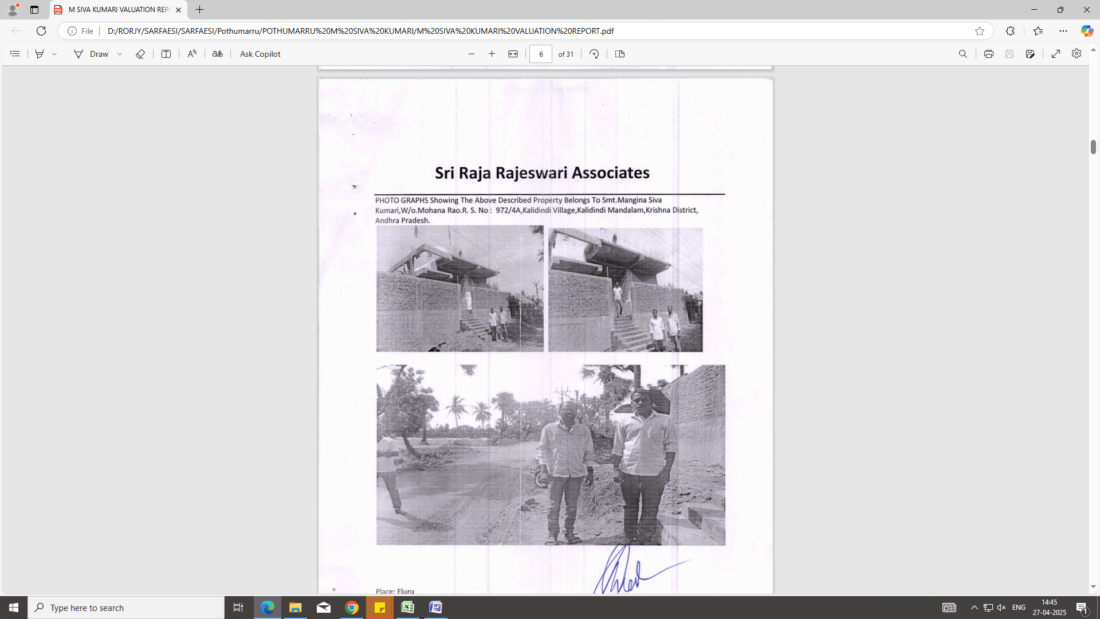Open the Mail app from taskbar
The width and height of the screenshot is (1100, 619).
click(x=323, y=608)
